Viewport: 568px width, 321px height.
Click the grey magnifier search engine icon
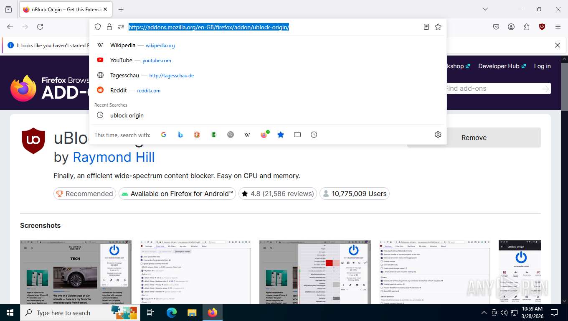coord(231,135)
